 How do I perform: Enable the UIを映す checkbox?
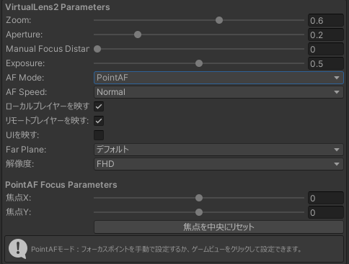(99, 135)
